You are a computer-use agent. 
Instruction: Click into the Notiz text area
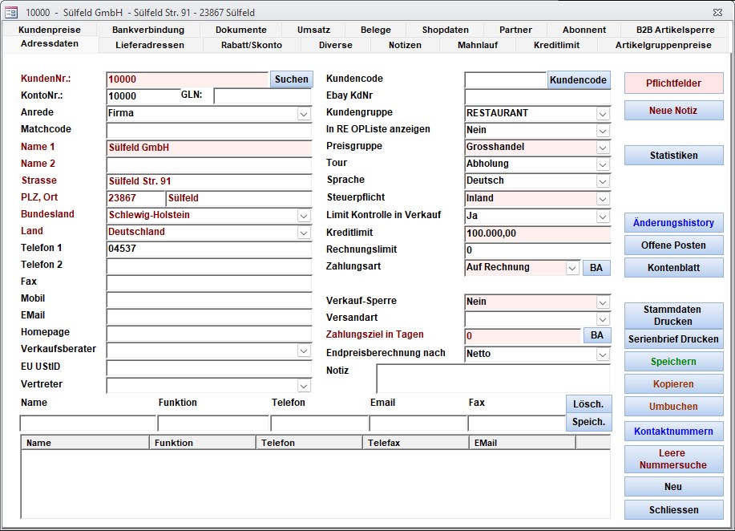(x=492, y=379)
